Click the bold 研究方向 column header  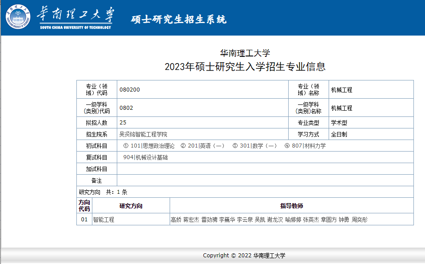[x=131, y=206]
